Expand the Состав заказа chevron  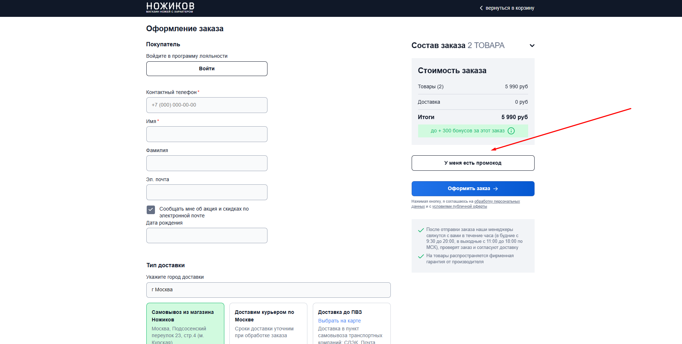tap(532, 46)
